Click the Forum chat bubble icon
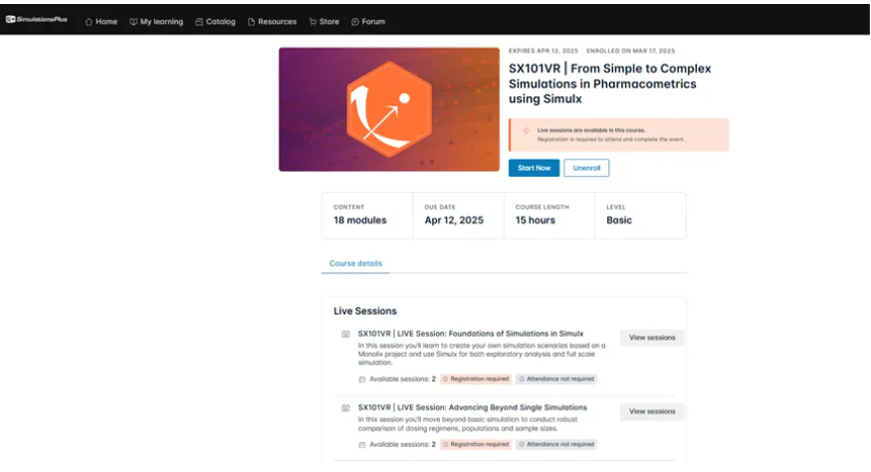Viewport: 871px width, 472px height. tap(355, 22)
